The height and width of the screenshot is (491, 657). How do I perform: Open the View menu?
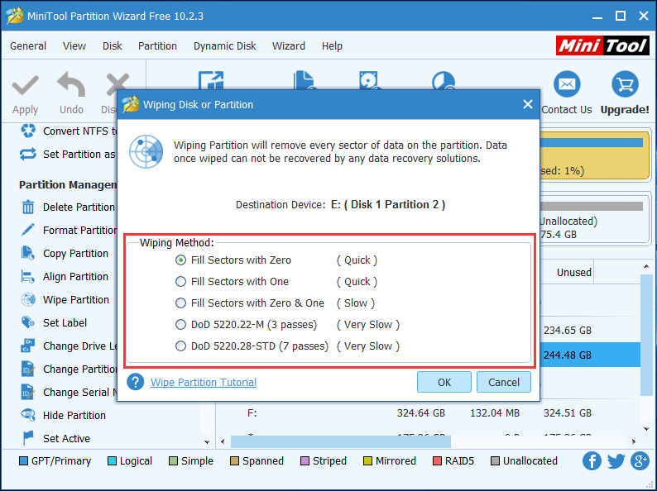point(74,45)
